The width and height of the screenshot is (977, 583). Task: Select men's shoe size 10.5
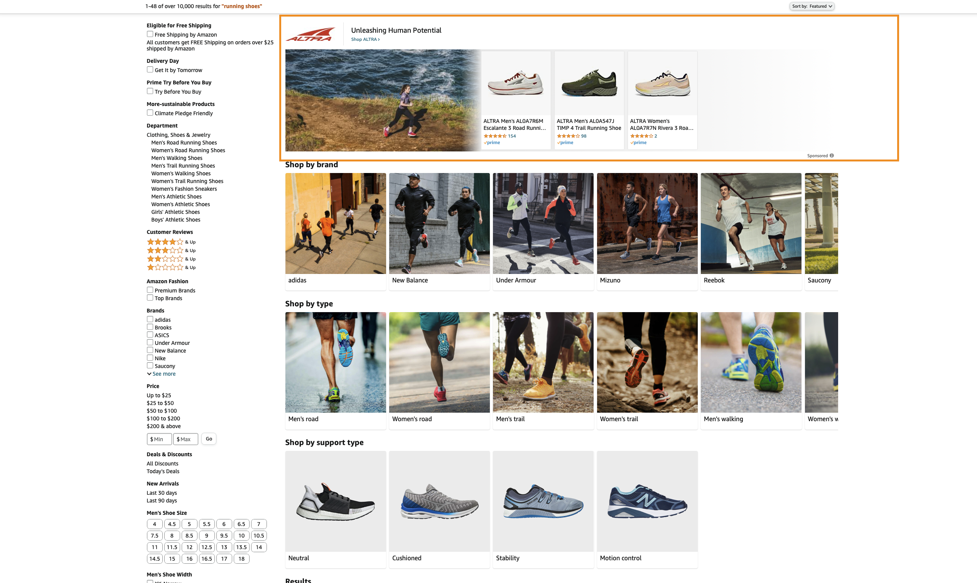tap(259, 536)
